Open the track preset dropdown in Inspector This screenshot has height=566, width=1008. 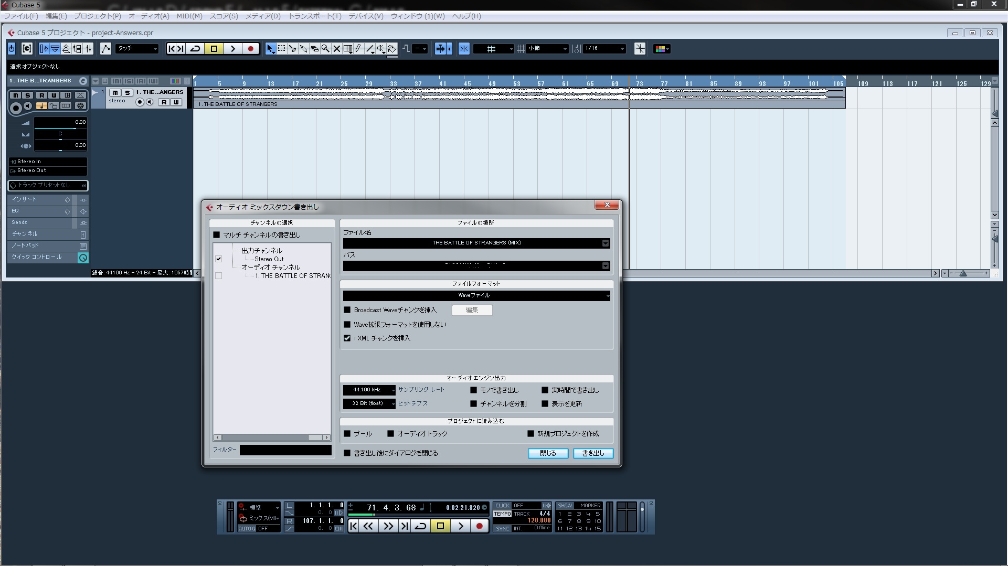(48, 186)
